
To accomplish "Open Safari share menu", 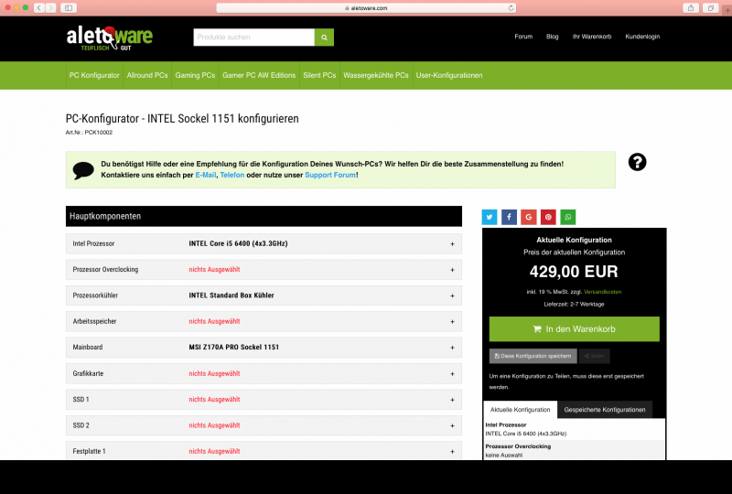I will 691,8.
